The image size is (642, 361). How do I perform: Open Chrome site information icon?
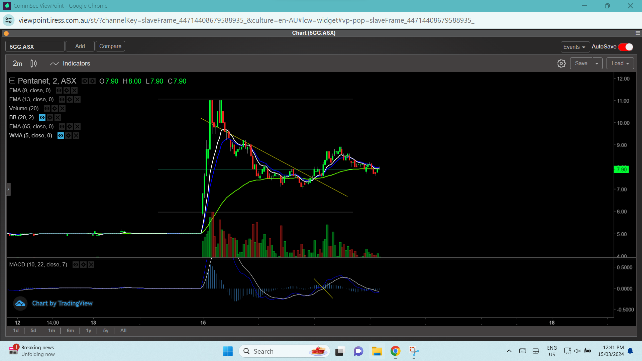click(x=9, y=20)
